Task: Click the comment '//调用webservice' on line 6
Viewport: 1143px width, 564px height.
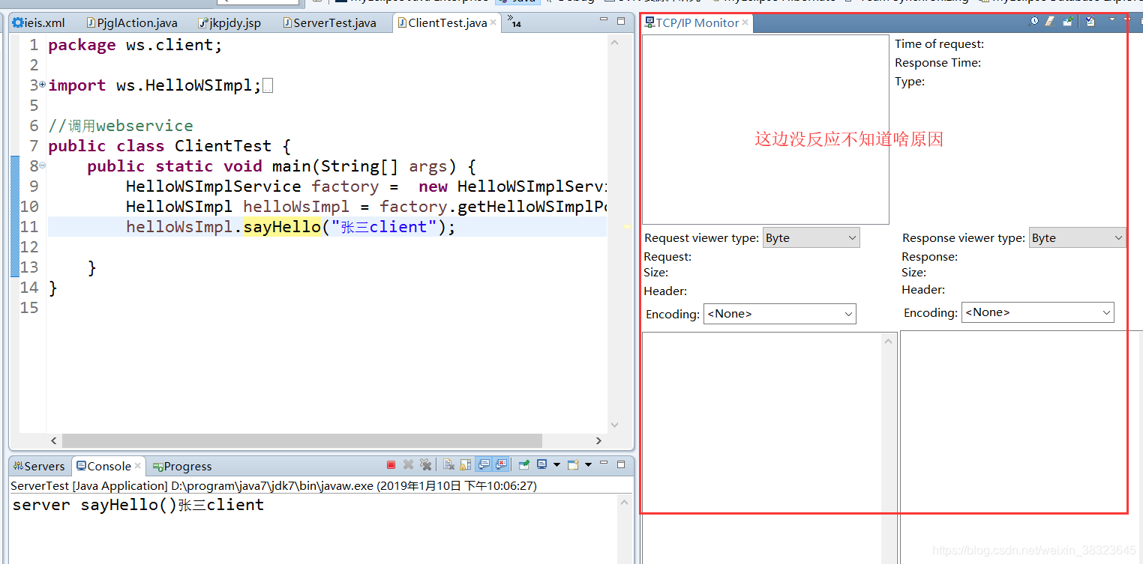Action: tap(120, 126)
